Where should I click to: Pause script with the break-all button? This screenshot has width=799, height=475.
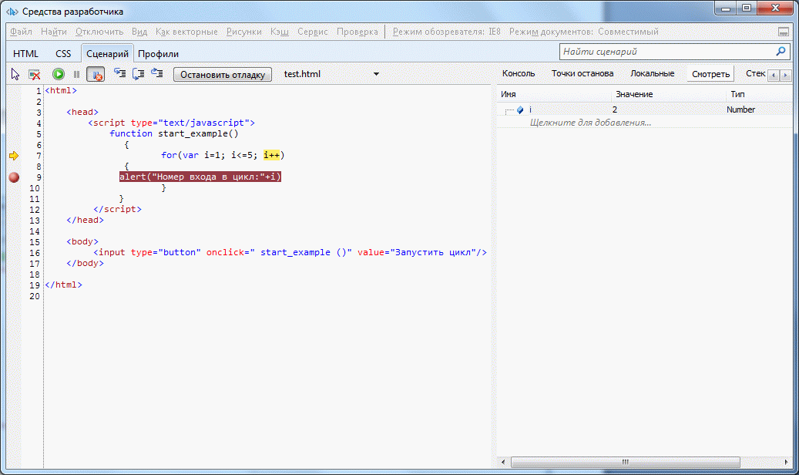pos(76,75)
